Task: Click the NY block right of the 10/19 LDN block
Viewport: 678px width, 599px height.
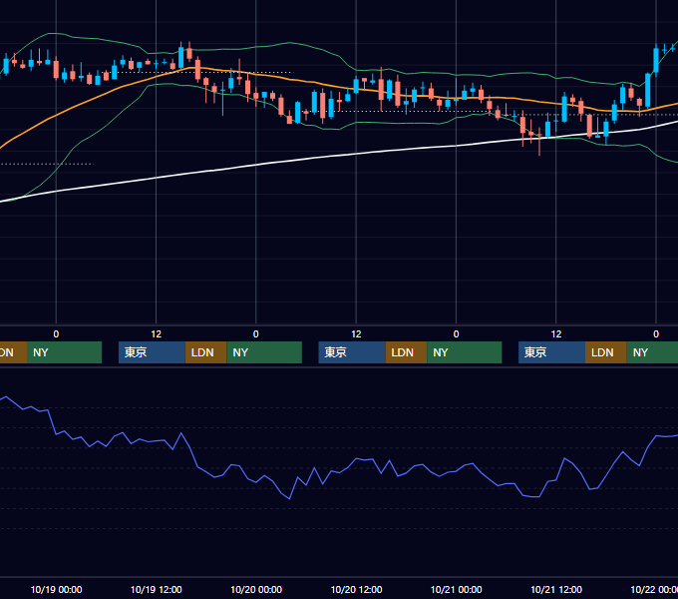Action: (x=264, y=352)
